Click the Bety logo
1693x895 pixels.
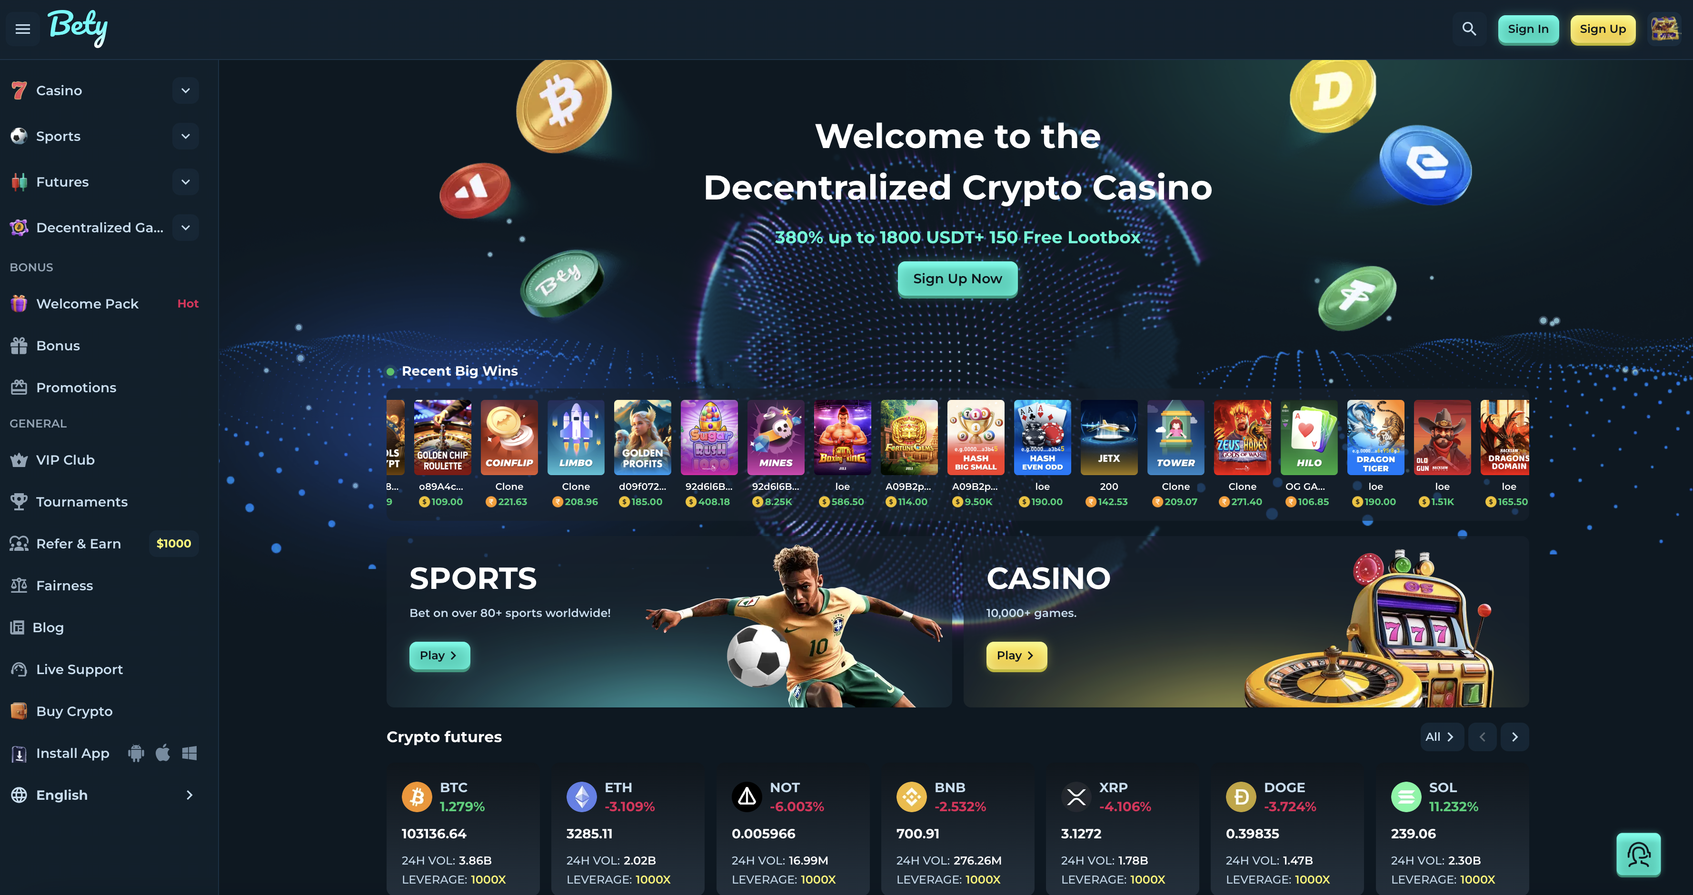[x=78, y=28]
